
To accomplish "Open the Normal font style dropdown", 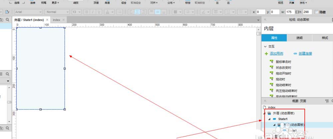I will (x=57, y=12).
